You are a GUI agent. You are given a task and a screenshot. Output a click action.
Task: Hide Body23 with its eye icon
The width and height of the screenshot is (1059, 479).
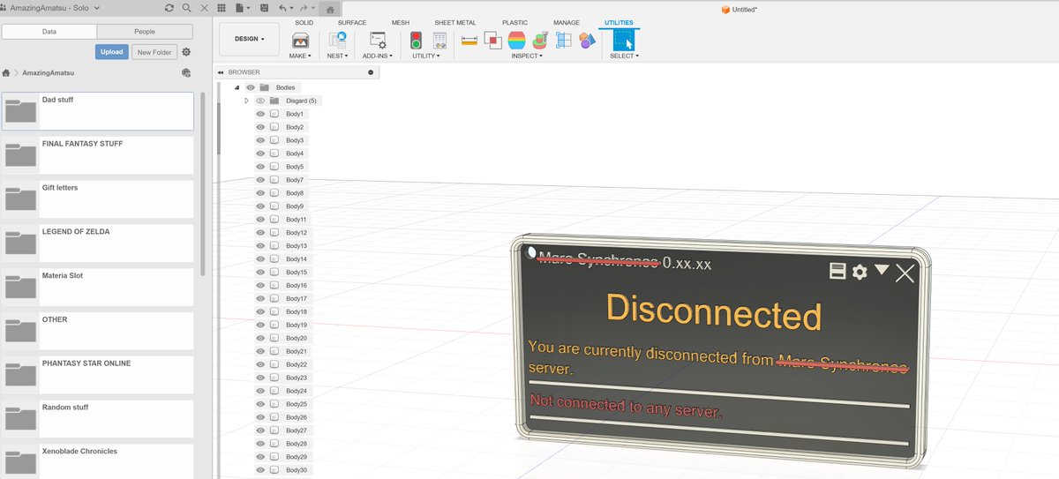coord(260,378)
